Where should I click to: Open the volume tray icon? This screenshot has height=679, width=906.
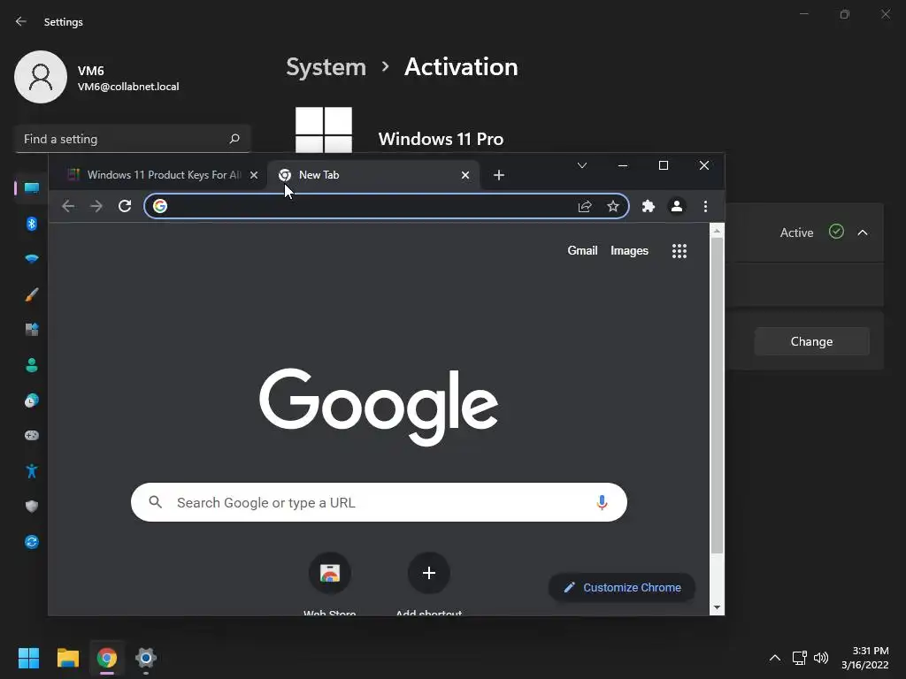click(821, 658)
